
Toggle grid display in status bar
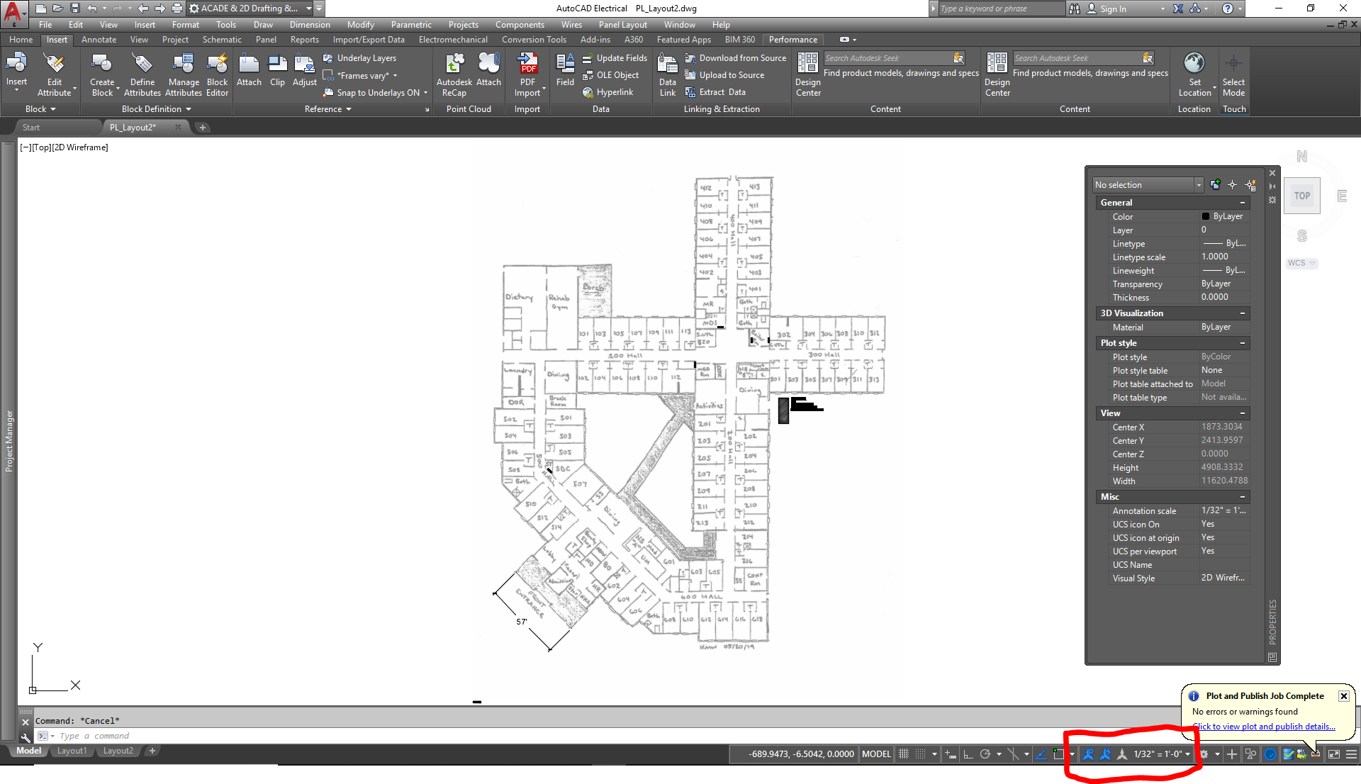tap(904, 754)
